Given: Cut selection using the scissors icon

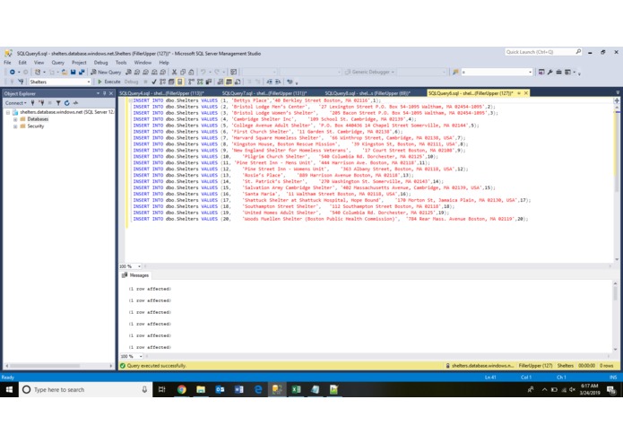Looking at the screenshot, I should [x=174, y=72].
